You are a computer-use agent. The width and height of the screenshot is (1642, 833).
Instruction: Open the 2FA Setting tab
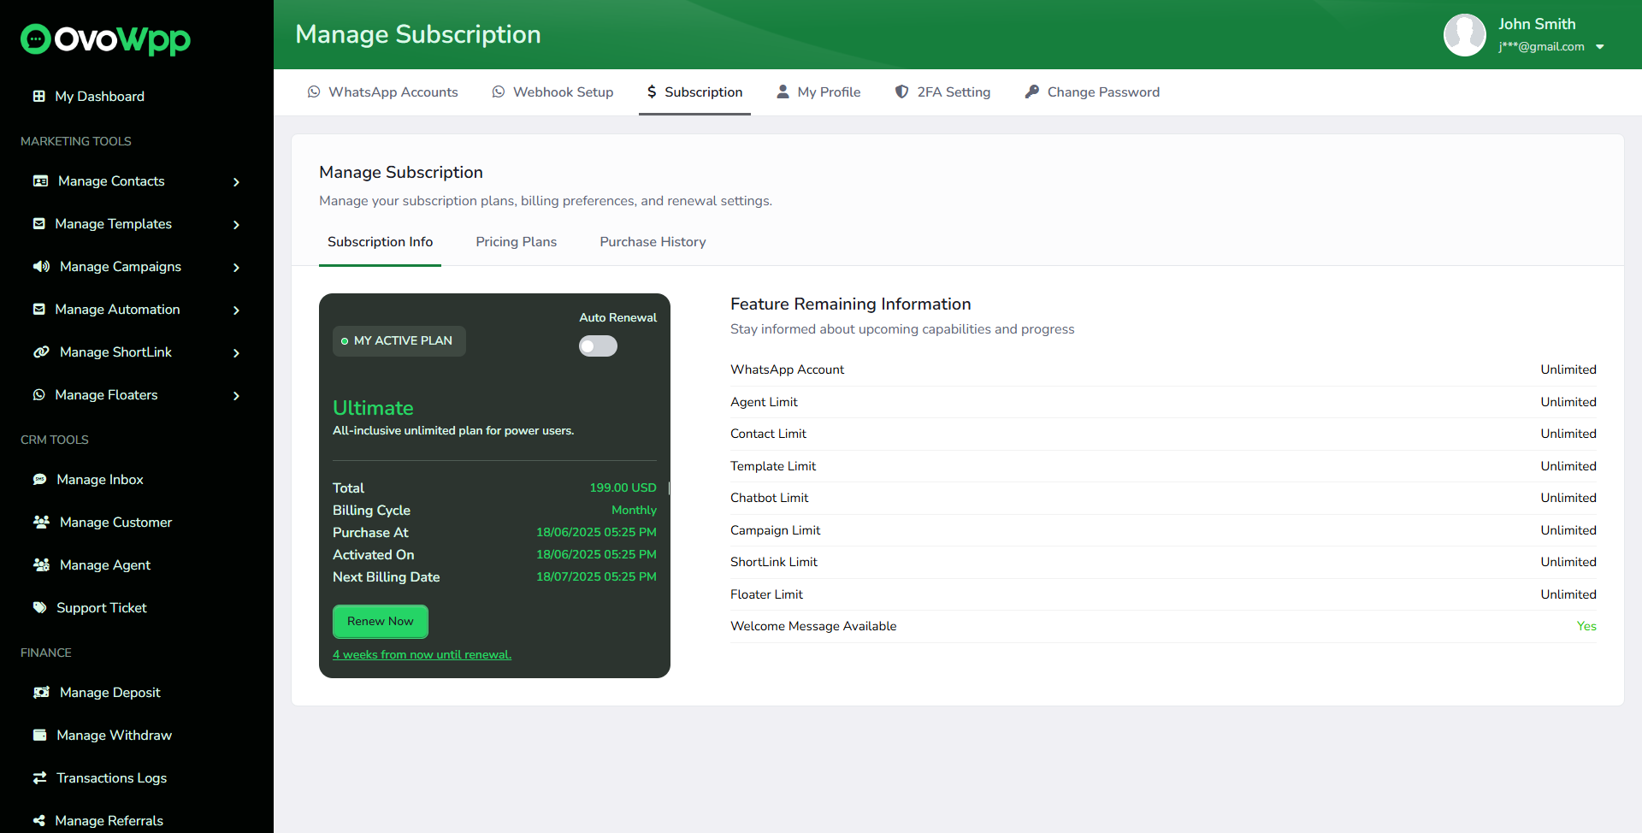[x=942, y=92]
